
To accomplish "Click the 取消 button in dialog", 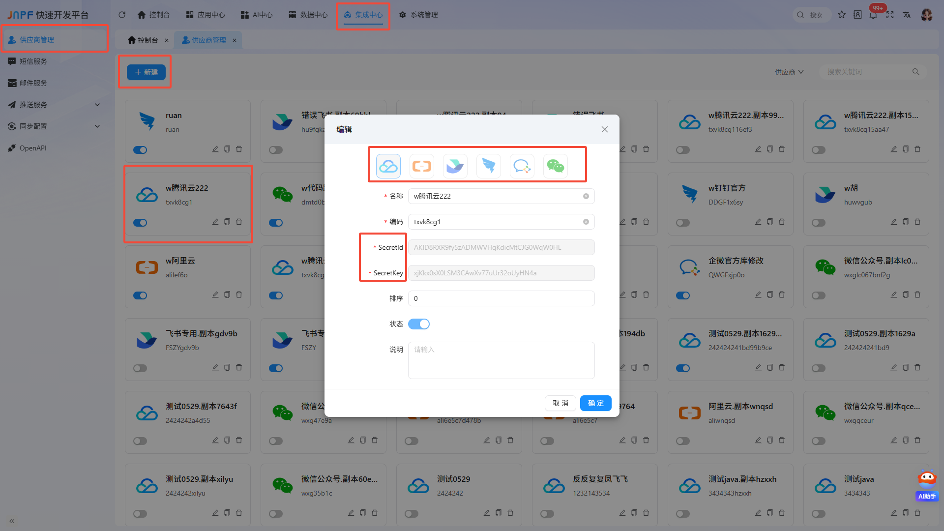I will point(560,403).
